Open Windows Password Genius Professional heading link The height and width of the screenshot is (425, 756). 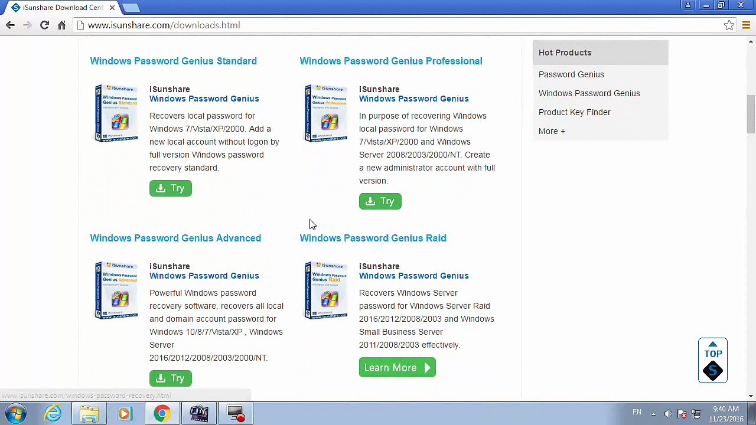pos(390,61)
